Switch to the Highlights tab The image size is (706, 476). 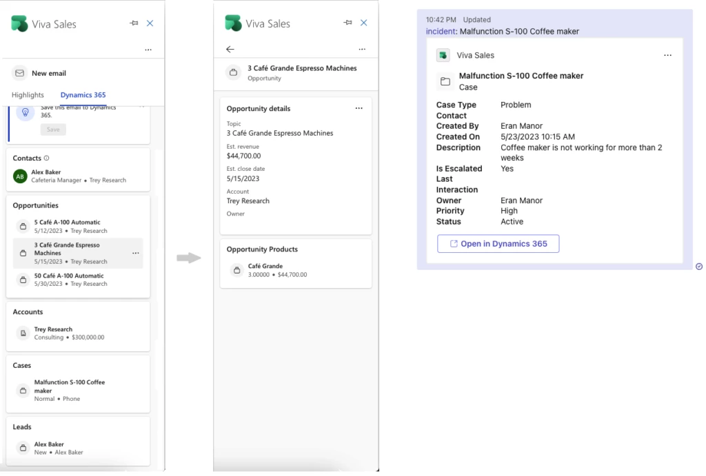pyautogui.click(x=28, y=94)
